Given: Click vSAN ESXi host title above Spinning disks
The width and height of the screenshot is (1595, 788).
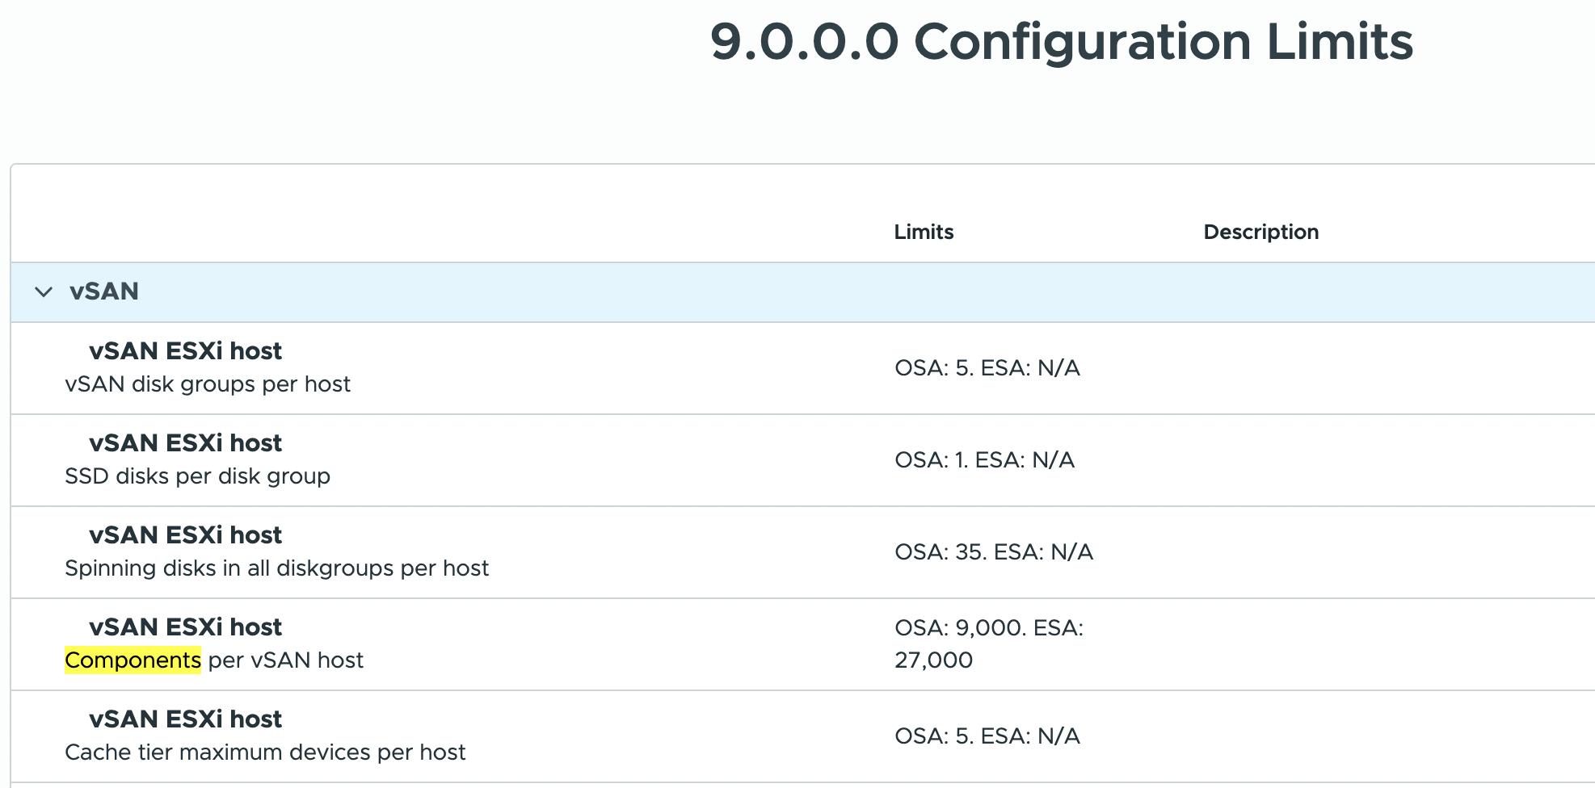Looking at the screenshot, I should coord(185,535).
